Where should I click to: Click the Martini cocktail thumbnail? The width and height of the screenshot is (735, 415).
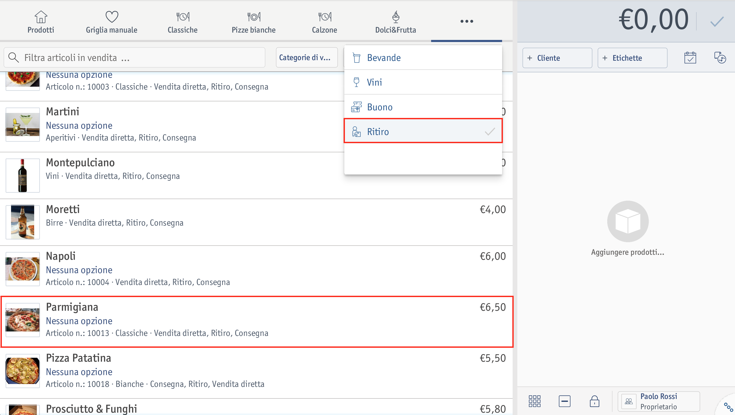[23, 124]
